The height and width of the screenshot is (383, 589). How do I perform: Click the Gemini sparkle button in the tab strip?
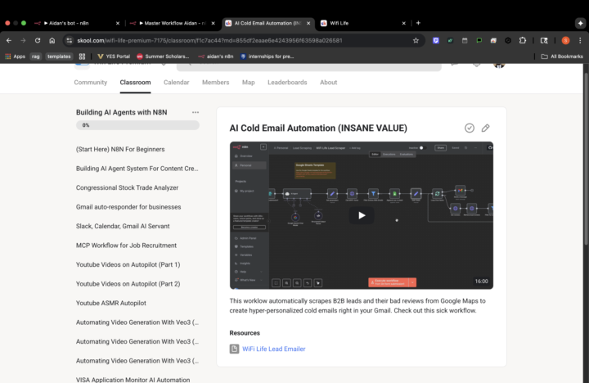pos(580,23)
